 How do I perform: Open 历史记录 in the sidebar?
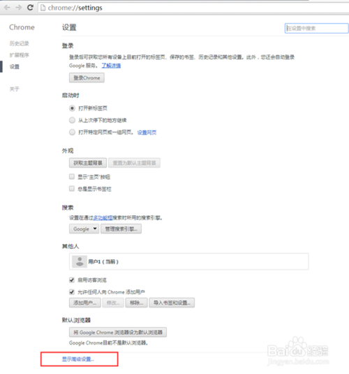(20, 43)
